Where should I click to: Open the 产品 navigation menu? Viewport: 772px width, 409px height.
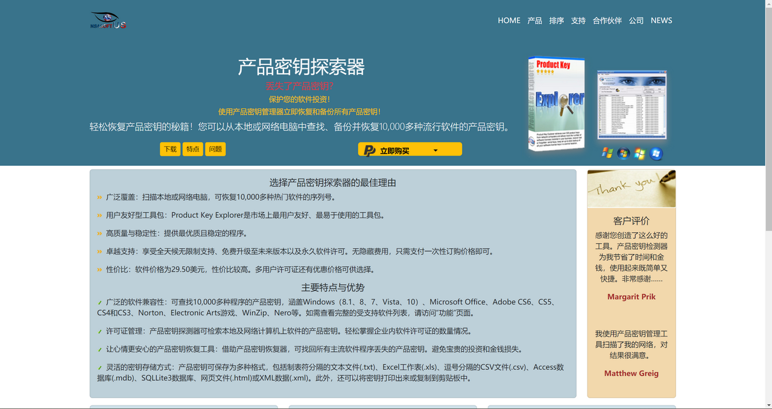pyautogui.click(x=534, y=21)
